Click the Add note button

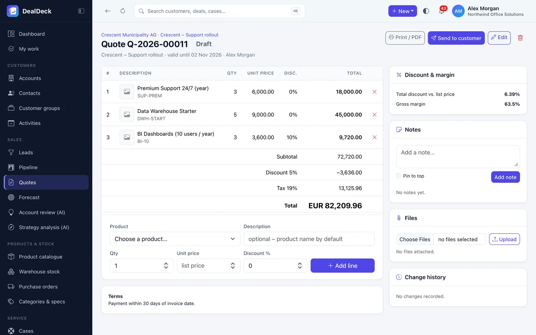(505, 177)
